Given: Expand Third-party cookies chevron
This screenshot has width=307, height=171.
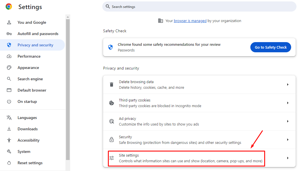Looking at the screenshot, I should click(288, 103).
